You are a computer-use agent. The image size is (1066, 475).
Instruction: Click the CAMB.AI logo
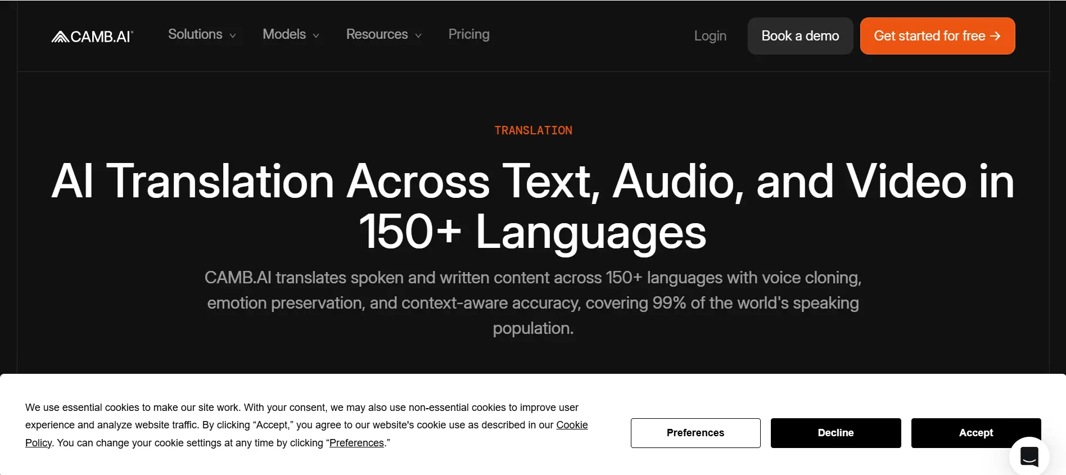click(x=93, y=37)
